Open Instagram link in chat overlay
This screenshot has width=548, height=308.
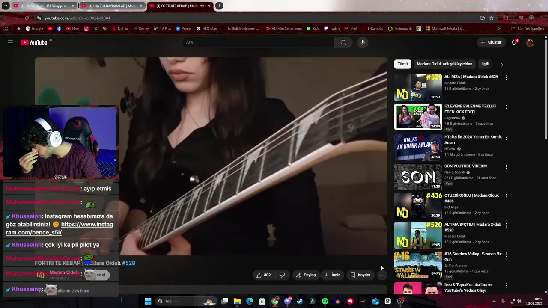(60, 228)
